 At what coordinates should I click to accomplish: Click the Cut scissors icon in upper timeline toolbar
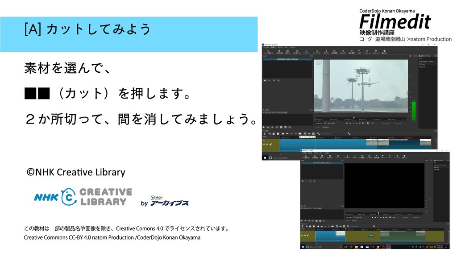click(270, 134)
